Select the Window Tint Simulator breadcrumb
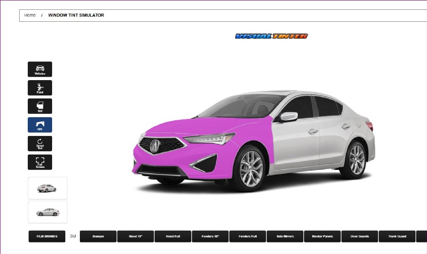This screenshot has width=427, height=254. (x=76, y=15)
